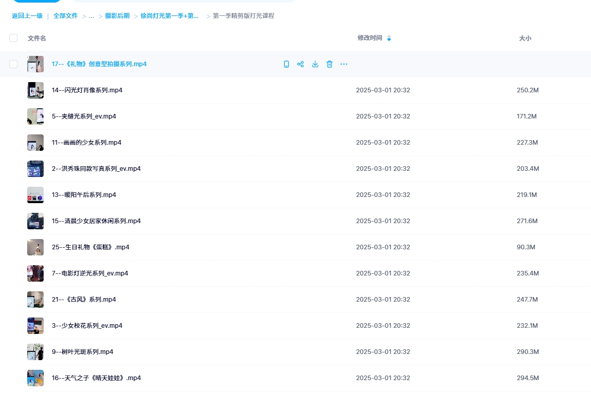Sort files by 文件名 column header
The height and width of the screenshot is (395, 591).
coord(37,38)
